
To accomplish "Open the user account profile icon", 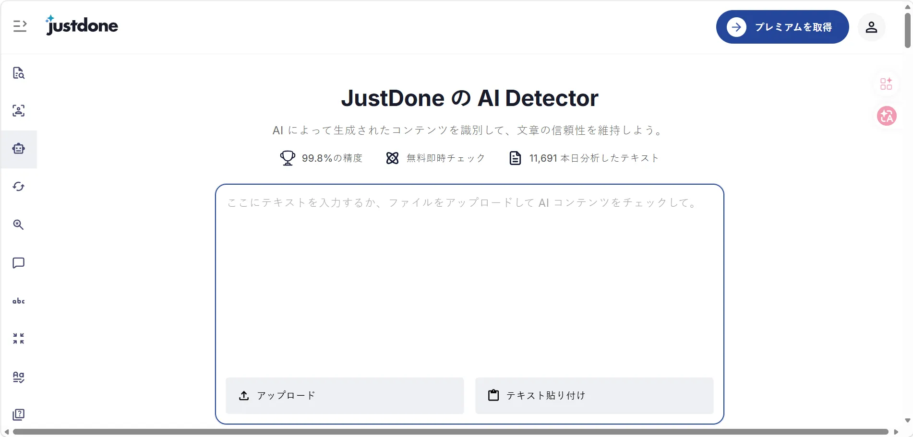I will (871, 27).
